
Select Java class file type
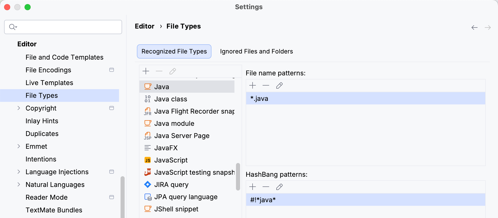tap(187, 99)
